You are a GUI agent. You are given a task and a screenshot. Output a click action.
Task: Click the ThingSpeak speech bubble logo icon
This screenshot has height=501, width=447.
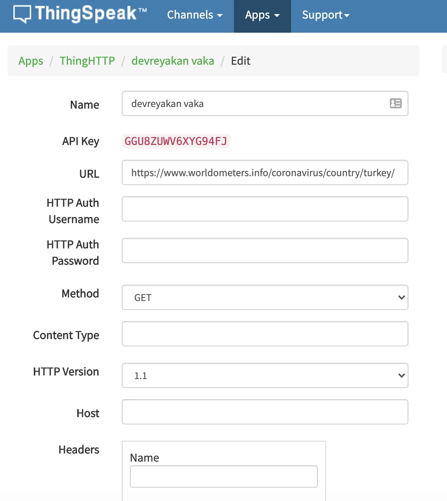click(x=22, y=14)
